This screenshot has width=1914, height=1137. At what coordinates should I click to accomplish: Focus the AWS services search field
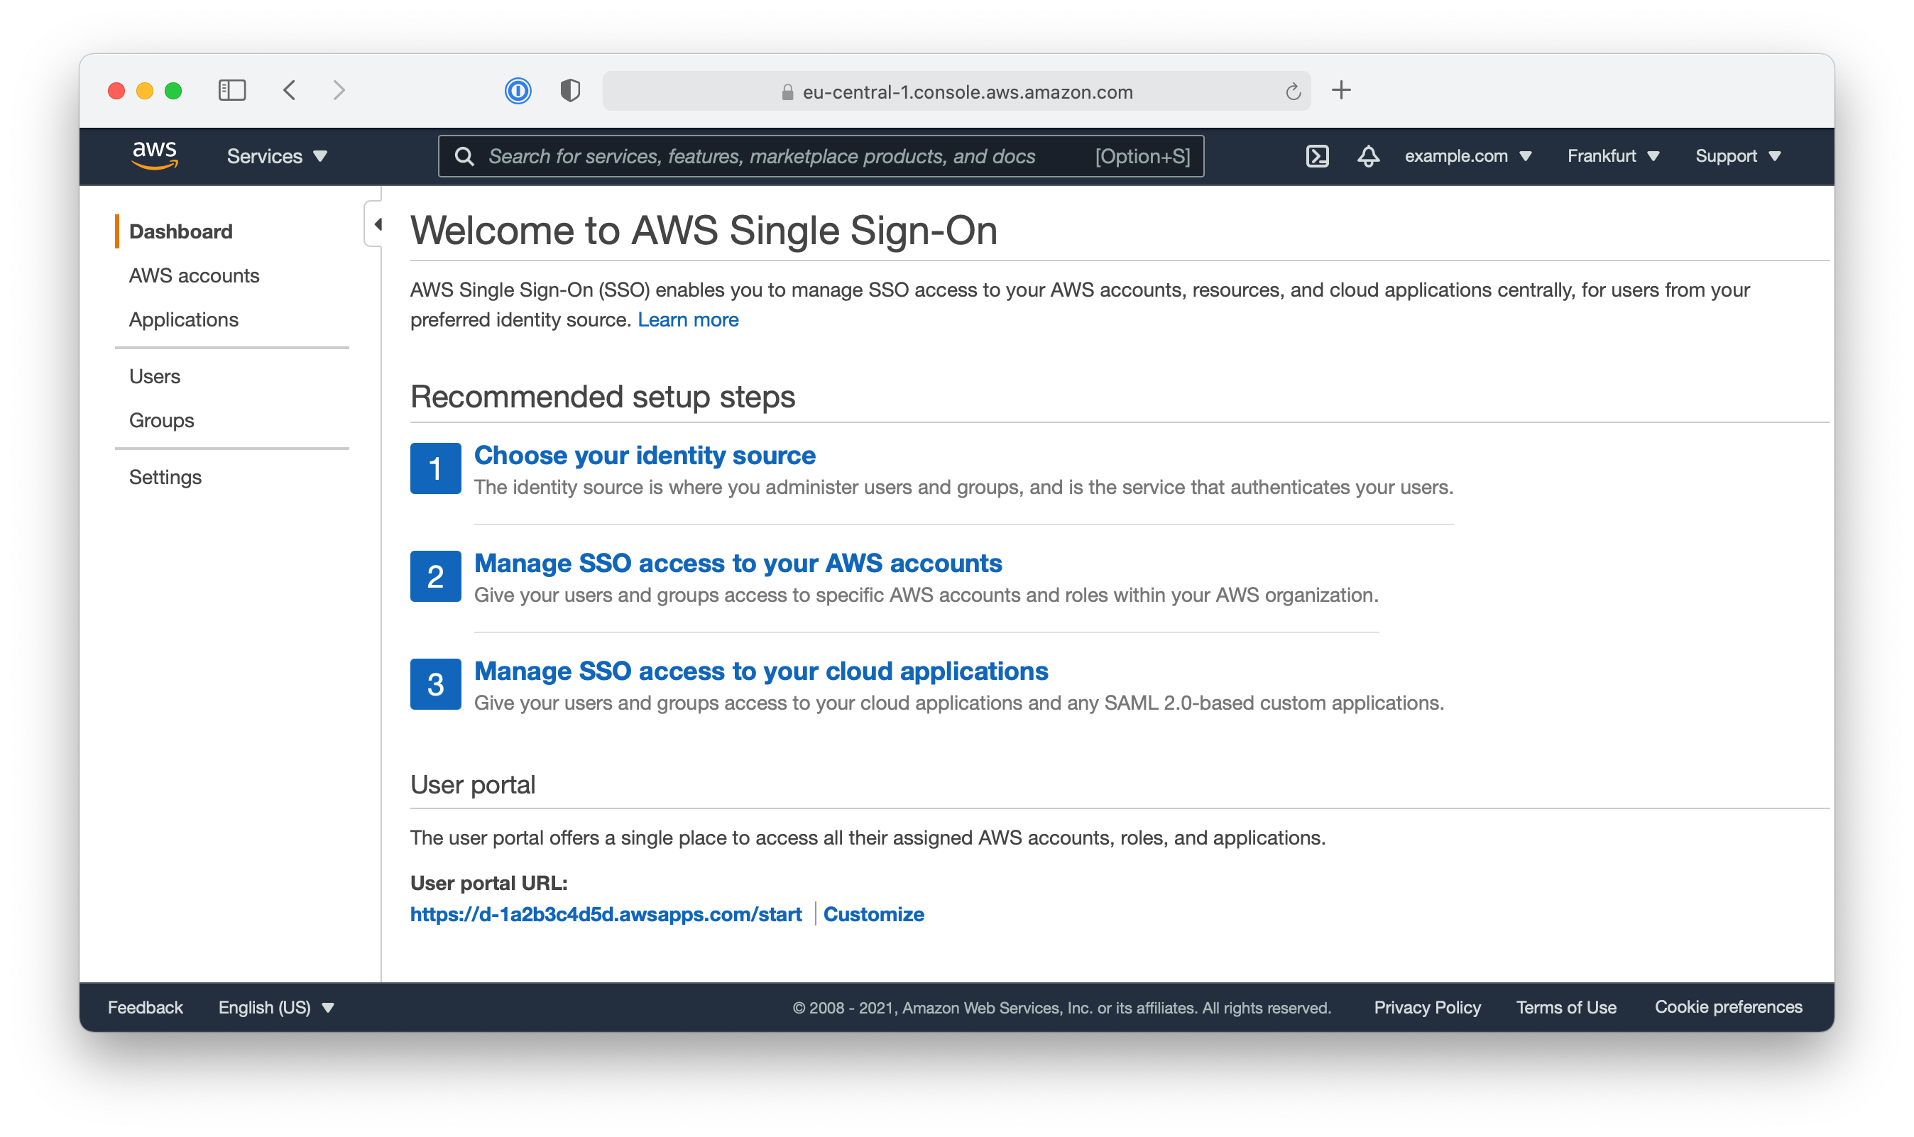tap(820, 156)
